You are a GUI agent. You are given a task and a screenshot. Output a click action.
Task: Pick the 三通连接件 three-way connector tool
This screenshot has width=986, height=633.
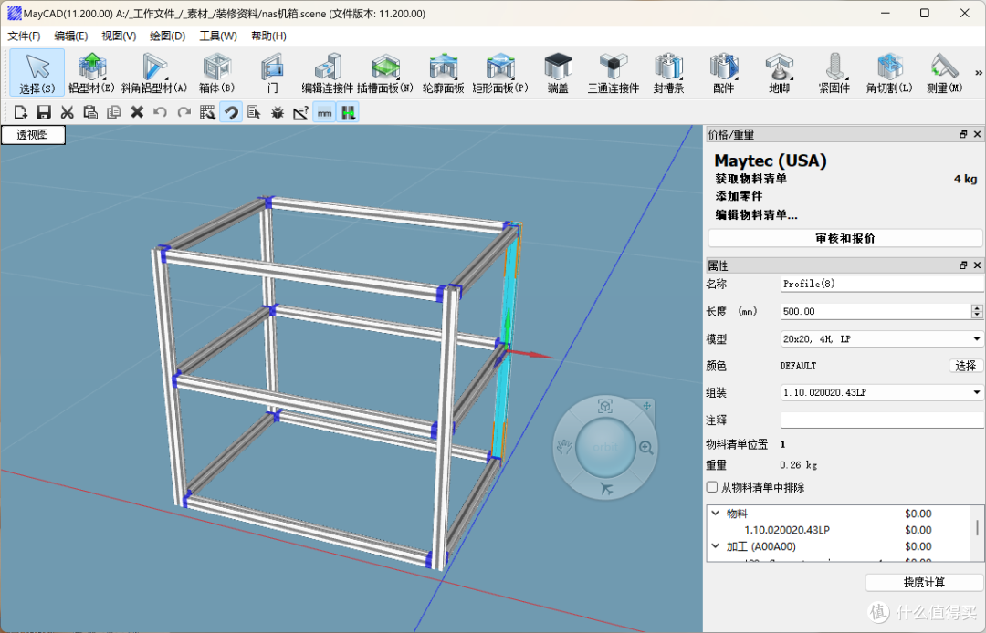(614, 73)
